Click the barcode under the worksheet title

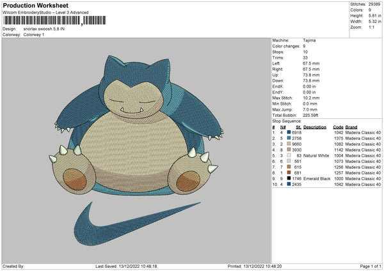pos(54,20)
